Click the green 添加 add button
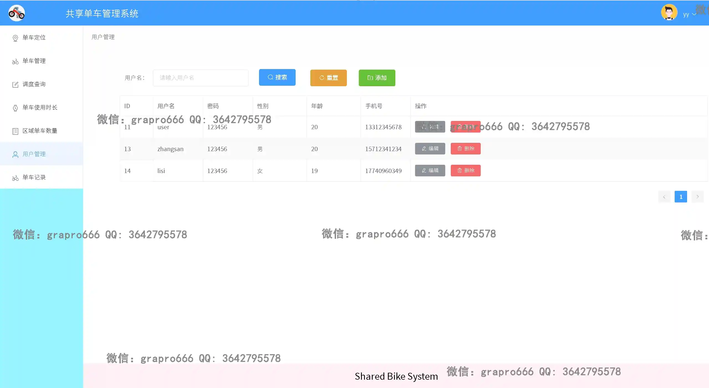Viewport: 709px width, 388px height. click(377, 78)
